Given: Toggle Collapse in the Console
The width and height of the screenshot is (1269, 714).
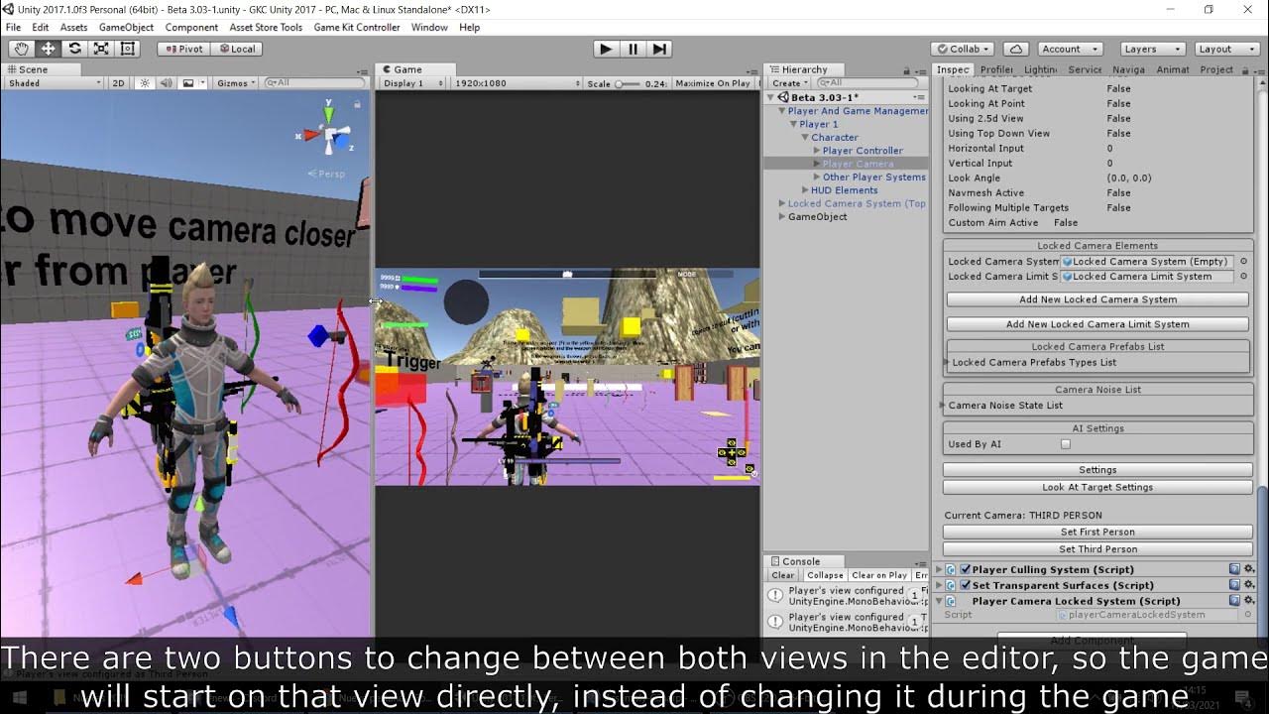Looking at the screenshot, I should (x=825, y=575).
